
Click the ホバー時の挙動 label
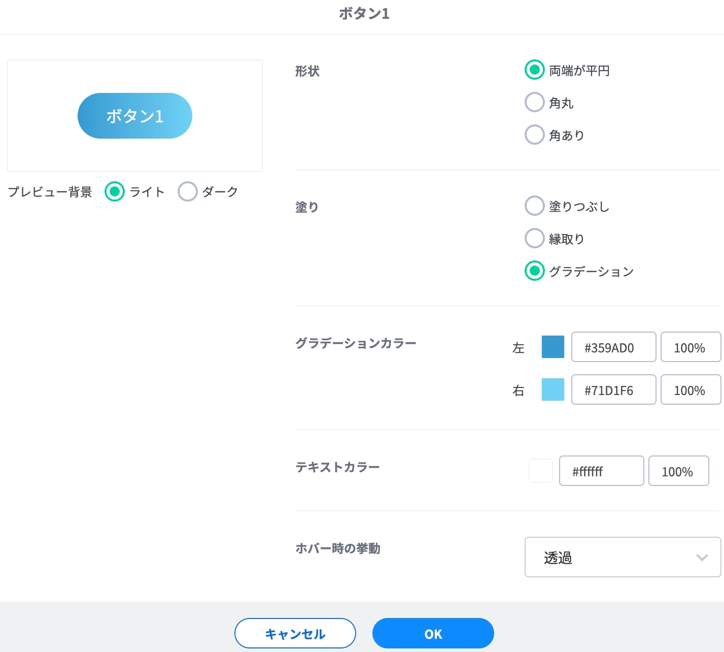338,548
